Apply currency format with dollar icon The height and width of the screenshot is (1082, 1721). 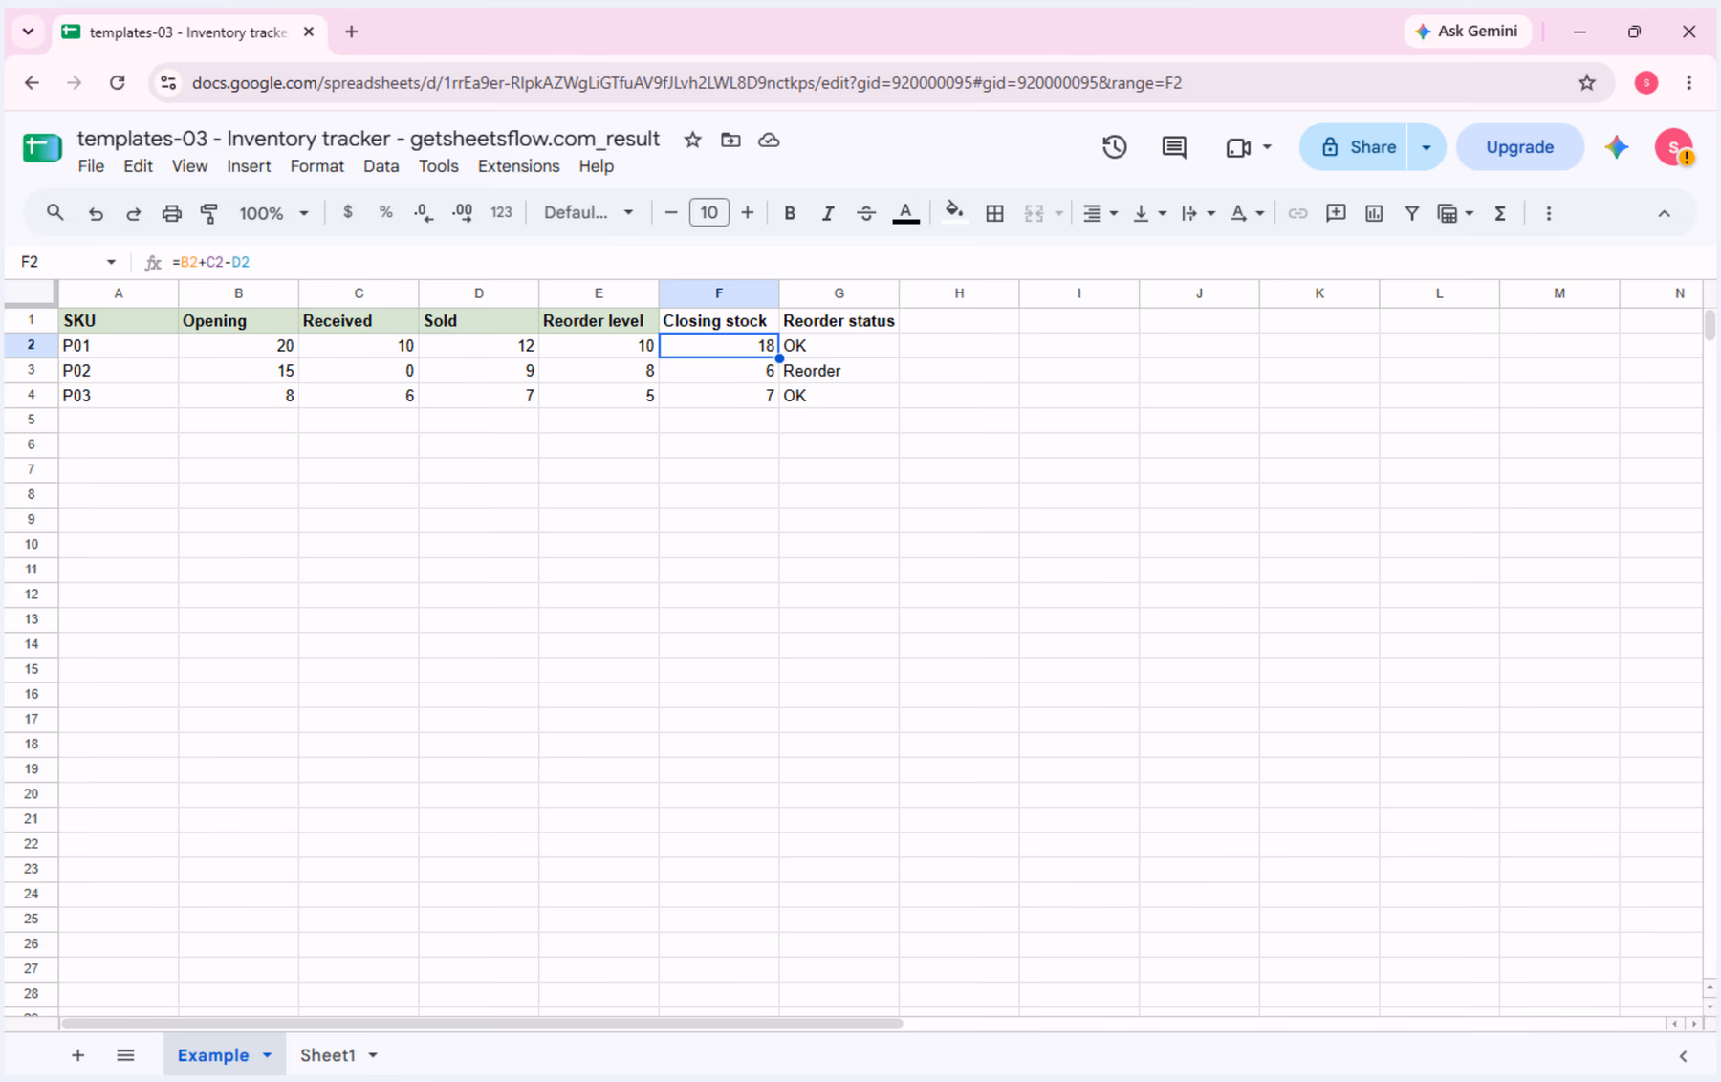click(347, 212)
